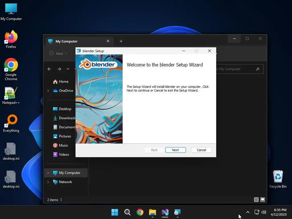Open Windows Start menu
The height and width of the screenshot is (219, 292).
[x=115, y=212]
